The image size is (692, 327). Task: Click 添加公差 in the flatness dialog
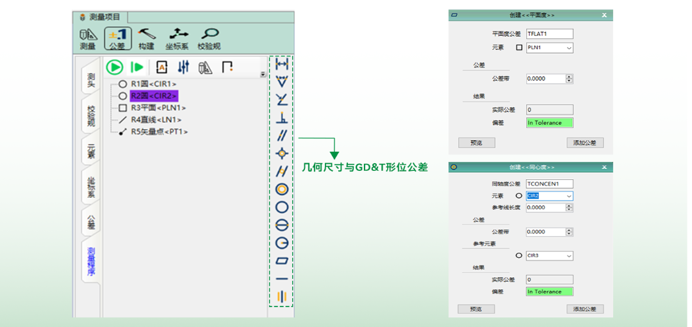click(585, 143)
